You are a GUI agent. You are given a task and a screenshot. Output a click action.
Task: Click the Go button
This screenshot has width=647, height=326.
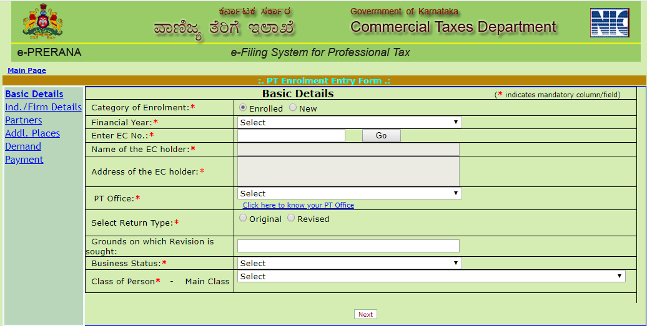(381, 135)
